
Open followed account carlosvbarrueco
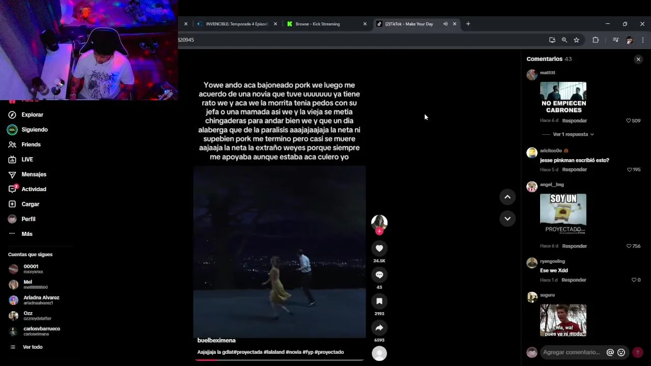coord(35,331)
